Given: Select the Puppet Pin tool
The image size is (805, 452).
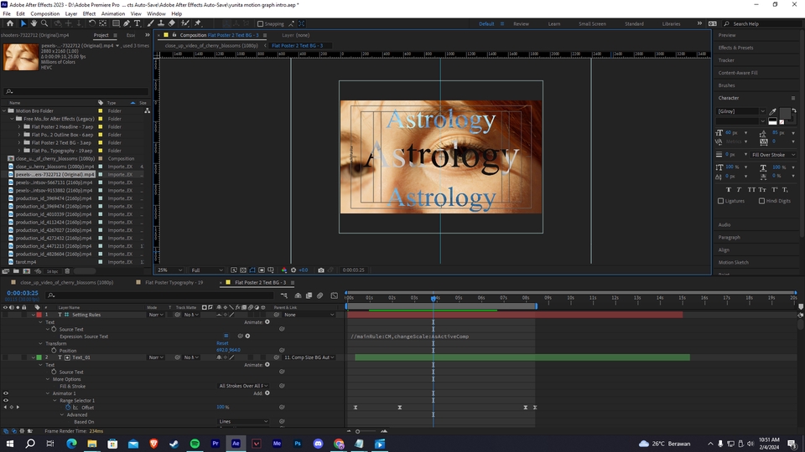Looking at the screenshot, I should point(198,23).
